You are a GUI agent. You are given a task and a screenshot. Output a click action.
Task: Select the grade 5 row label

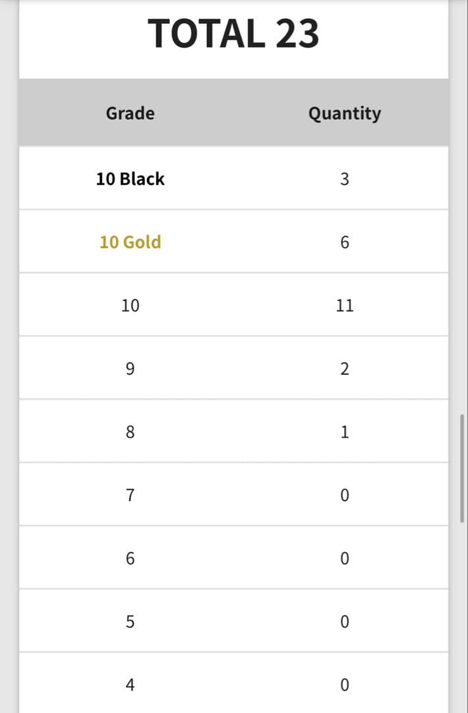point(130,622)
